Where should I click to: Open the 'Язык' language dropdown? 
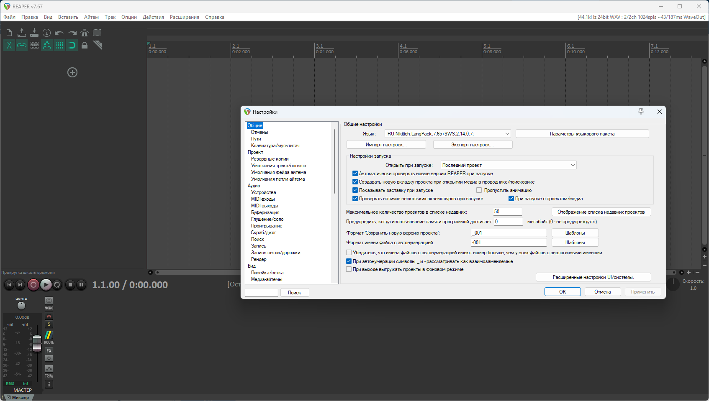click(x=447, y=134)
